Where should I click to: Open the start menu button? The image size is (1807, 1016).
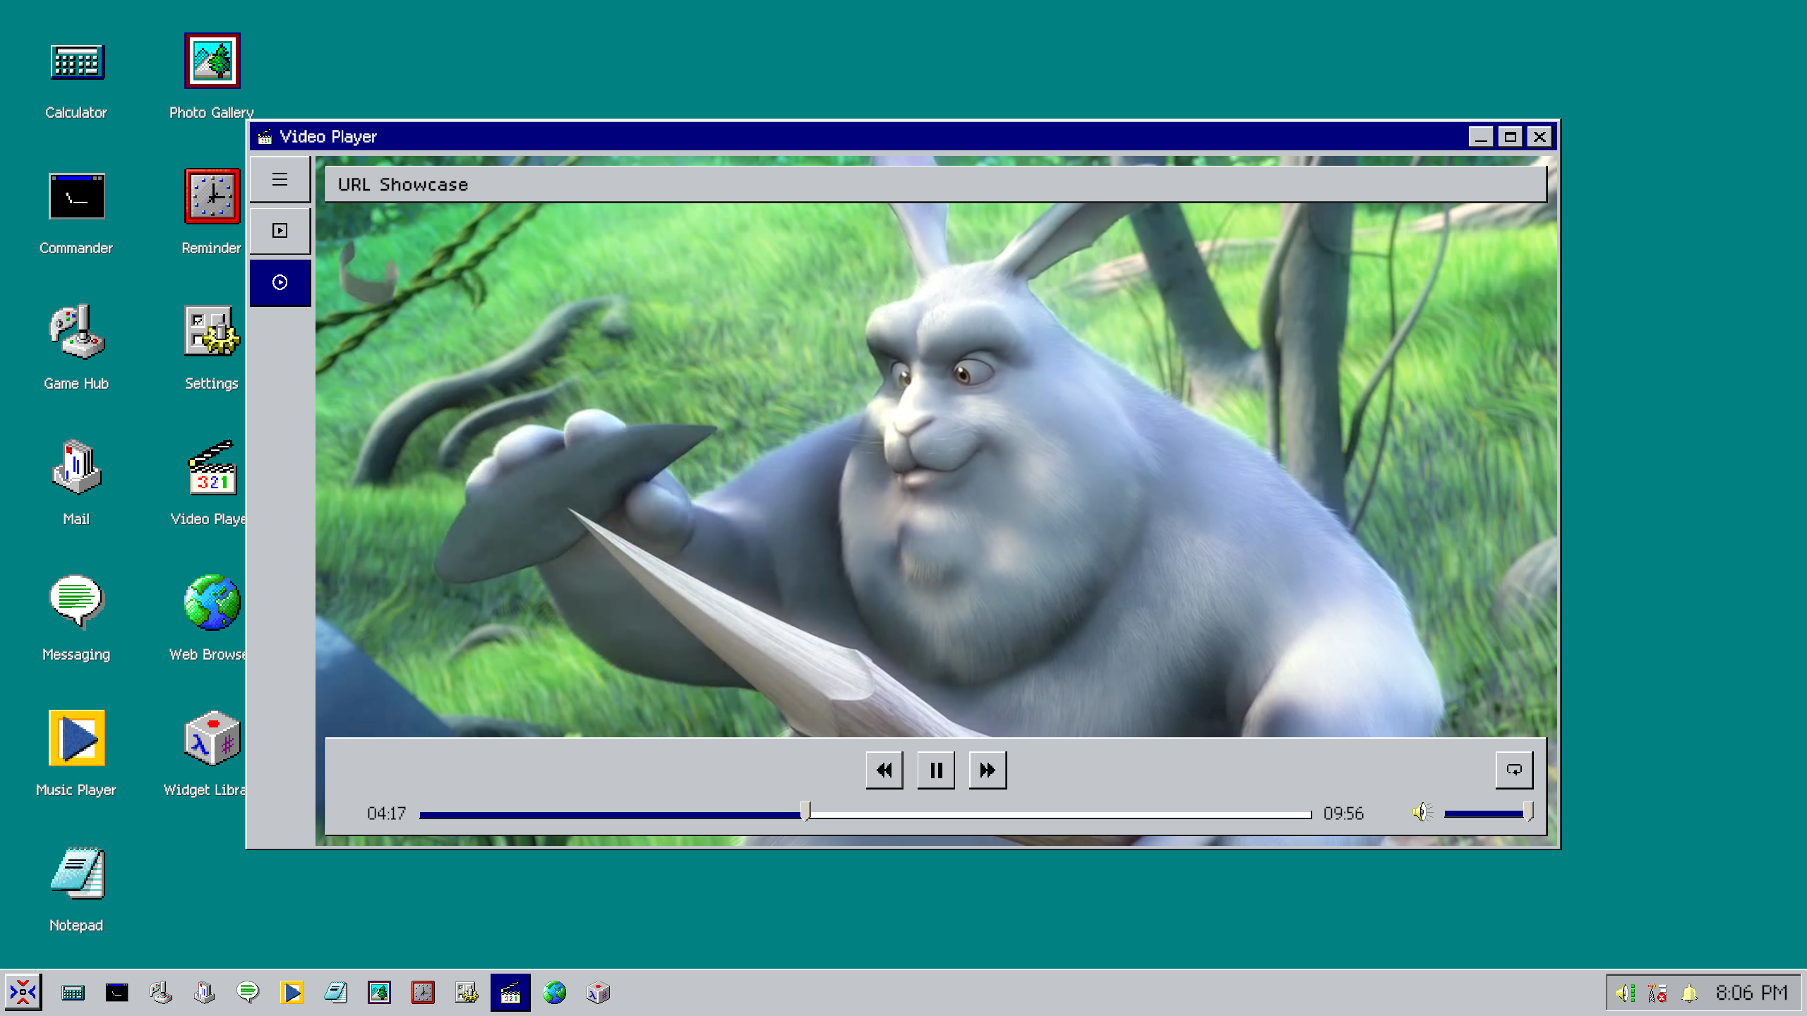coord(23,993)
